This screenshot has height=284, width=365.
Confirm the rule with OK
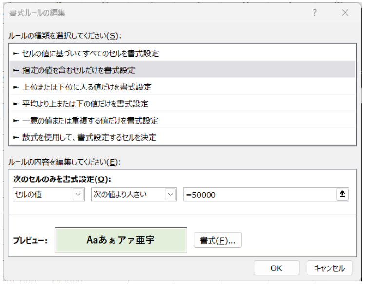276,268
